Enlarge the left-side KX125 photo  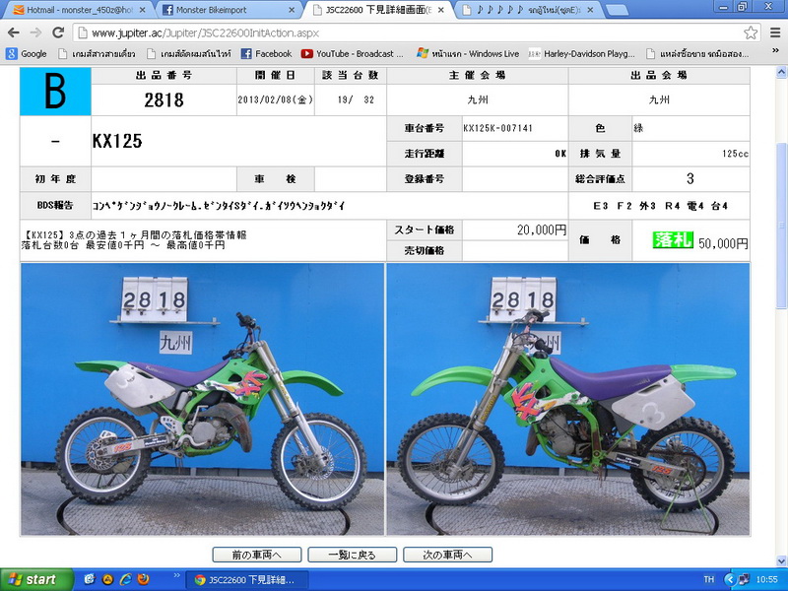coord(202,399)
